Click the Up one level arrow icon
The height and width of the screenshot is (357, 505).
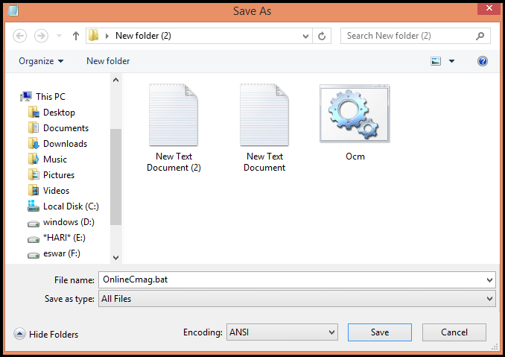[76, 36]
